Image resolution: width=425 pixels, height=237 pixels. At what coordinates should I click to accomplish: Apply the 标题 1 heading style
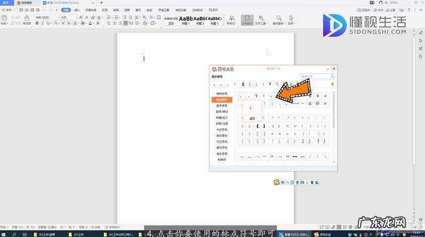186,20
